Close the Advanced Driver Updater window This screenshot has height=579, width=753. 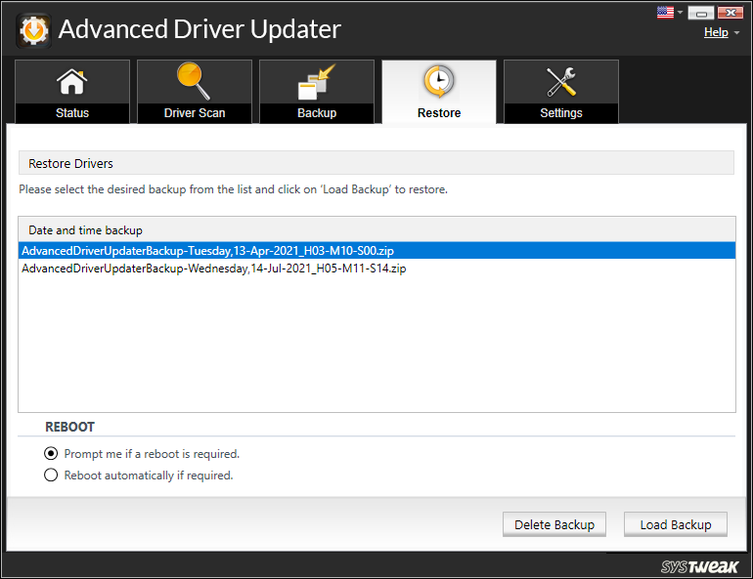[x=731, y=13]
